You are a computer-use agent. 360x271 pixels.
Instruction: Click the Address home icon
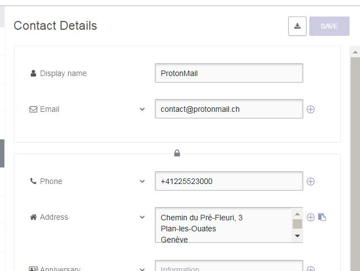pos(33,217)
